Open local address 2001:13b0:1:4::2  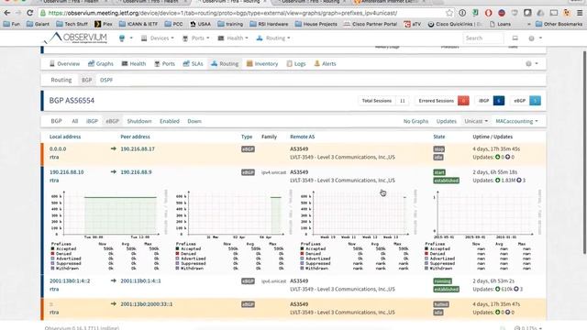70,281
